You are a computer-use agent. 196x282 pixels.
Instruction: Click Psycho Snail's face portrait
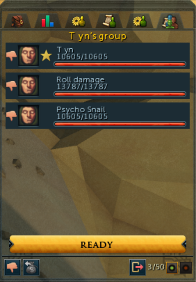coord(28,115)
